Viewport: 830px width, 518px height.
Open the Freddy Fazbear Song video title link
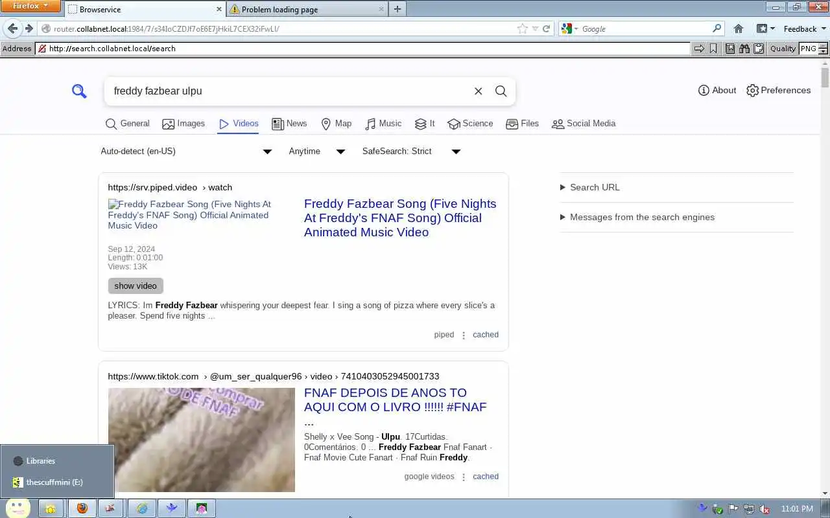coord(400,218)
